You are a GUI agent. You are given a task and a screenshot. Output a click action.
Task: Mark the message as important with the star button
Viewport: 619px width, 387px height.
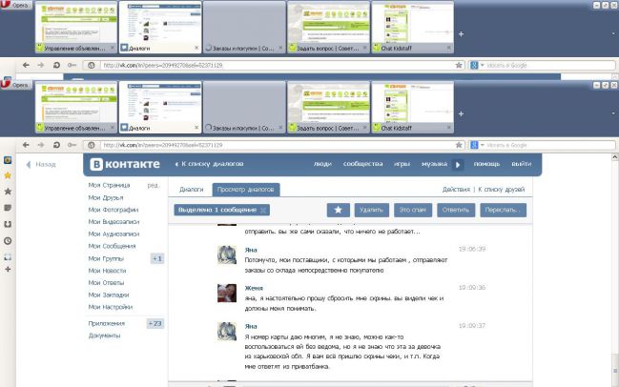[338, 210]
